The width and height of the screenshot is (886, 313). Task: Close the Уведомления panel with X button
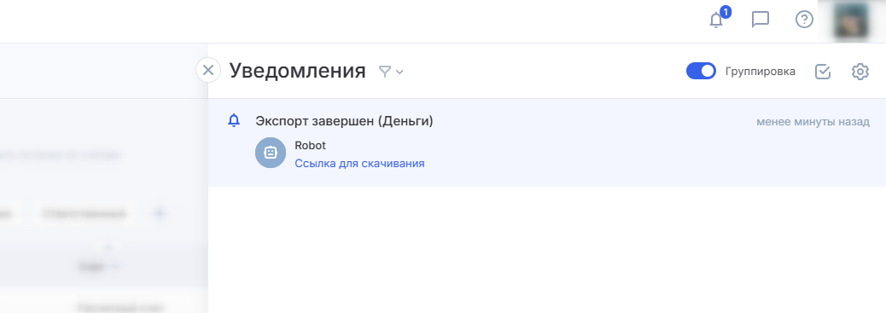[x=208, y=71]
